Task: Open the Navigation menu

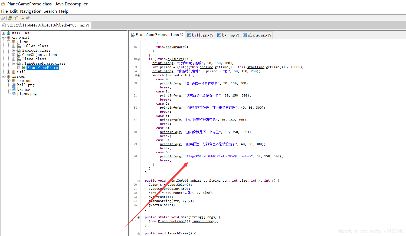Action: pos(31,11)
